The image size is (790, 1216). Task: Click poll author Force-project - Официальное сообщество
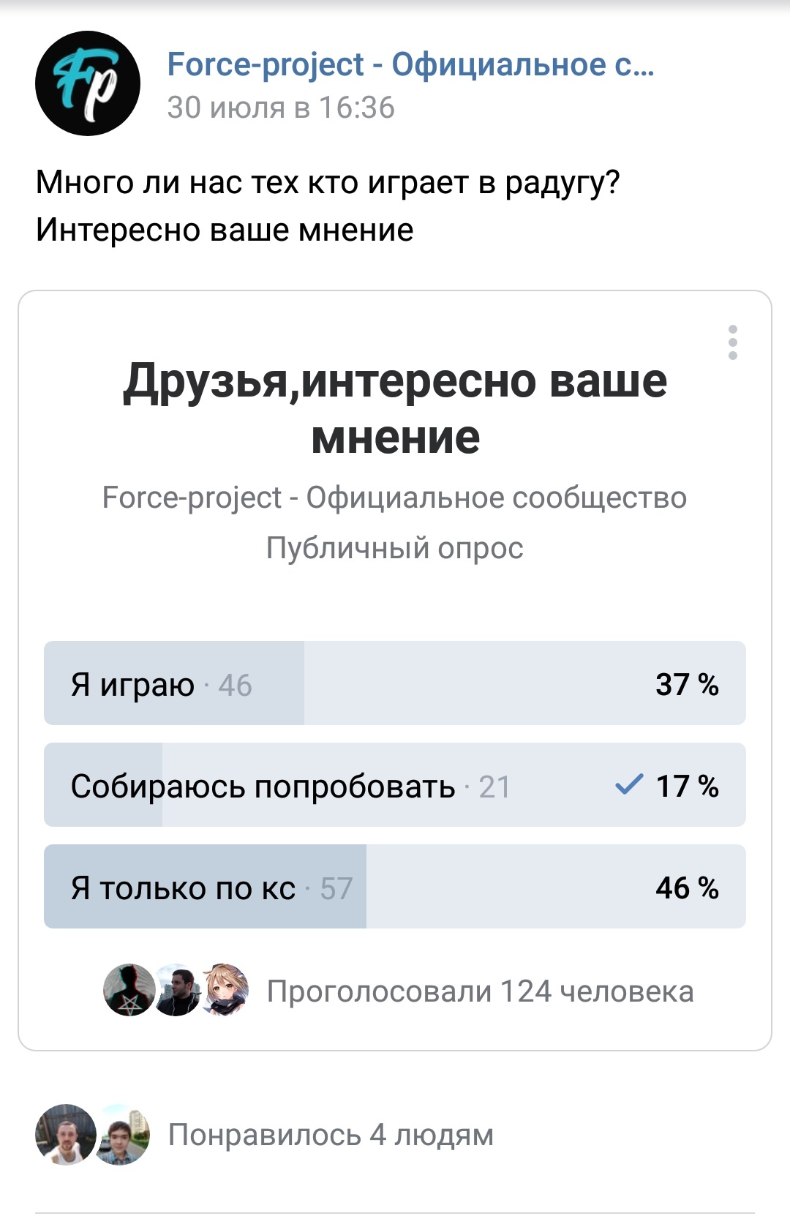point(395,498)
